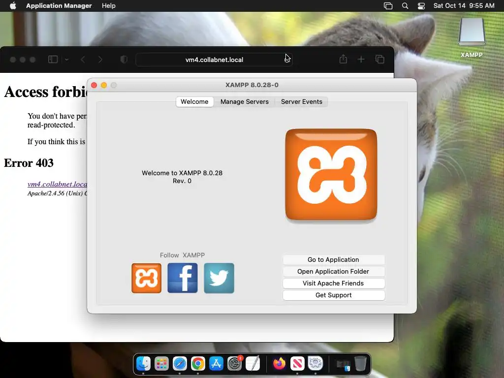Viewport: 504px width, 378px height.
Task: Click the date and time clock
Action: point(464,6)
